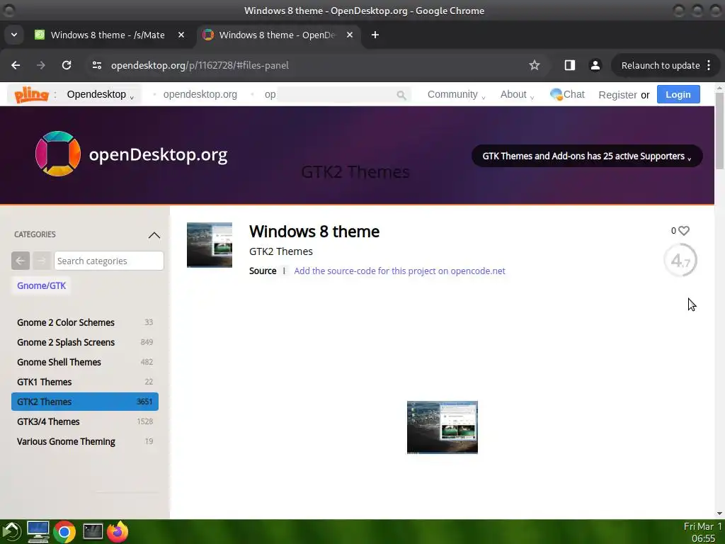This screenshot has height=544, width=725.
Task: View site information icon in address bar
Action: tap(96, 65)
